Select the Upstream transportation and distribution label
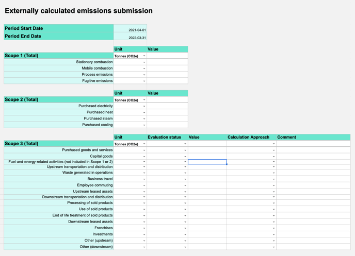The width and height of the screenshot is (355, 256). 59,167
